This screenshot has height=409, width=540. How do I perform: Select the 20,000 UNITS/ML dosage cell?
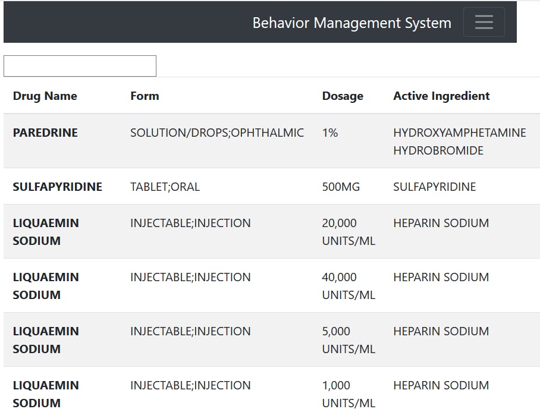(349, 232)
